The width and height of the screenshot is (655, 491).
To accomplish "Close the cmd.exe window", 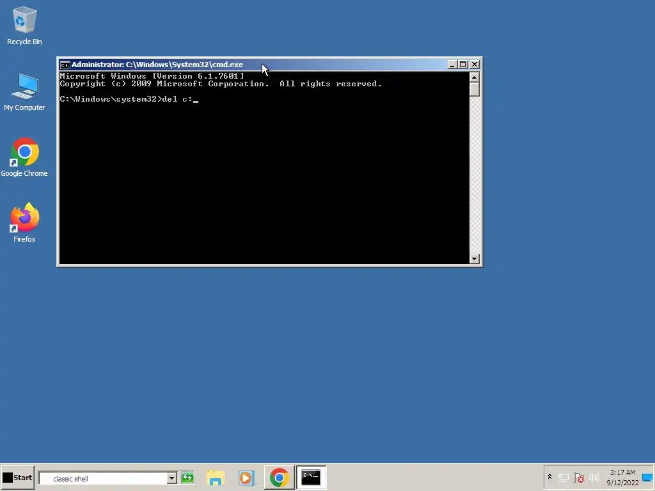I will [x=475, y=65].
